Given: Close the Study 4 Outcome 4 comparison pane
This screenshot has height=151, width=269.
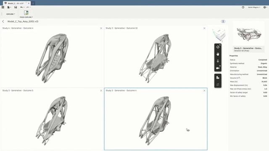Looking at the screenshot, I should coord(101,28).
